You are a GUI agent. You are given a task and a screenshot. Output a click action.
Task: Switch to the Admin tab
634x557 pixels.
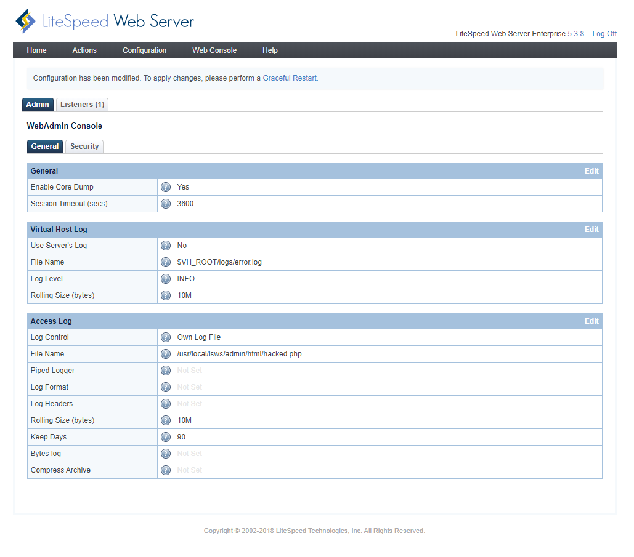click(38, 105)
